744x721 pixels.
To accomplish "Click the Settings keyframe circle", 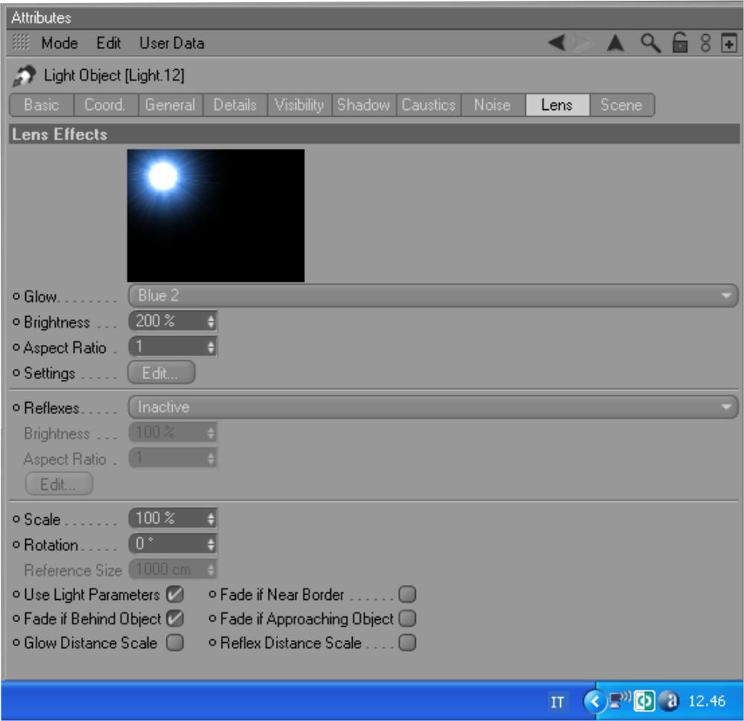I will 16,373.
